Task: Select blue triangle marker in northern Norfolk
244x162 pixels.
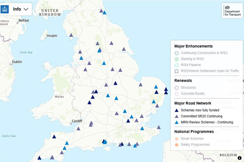Action: pyautogui.click(x=156, y=87)
